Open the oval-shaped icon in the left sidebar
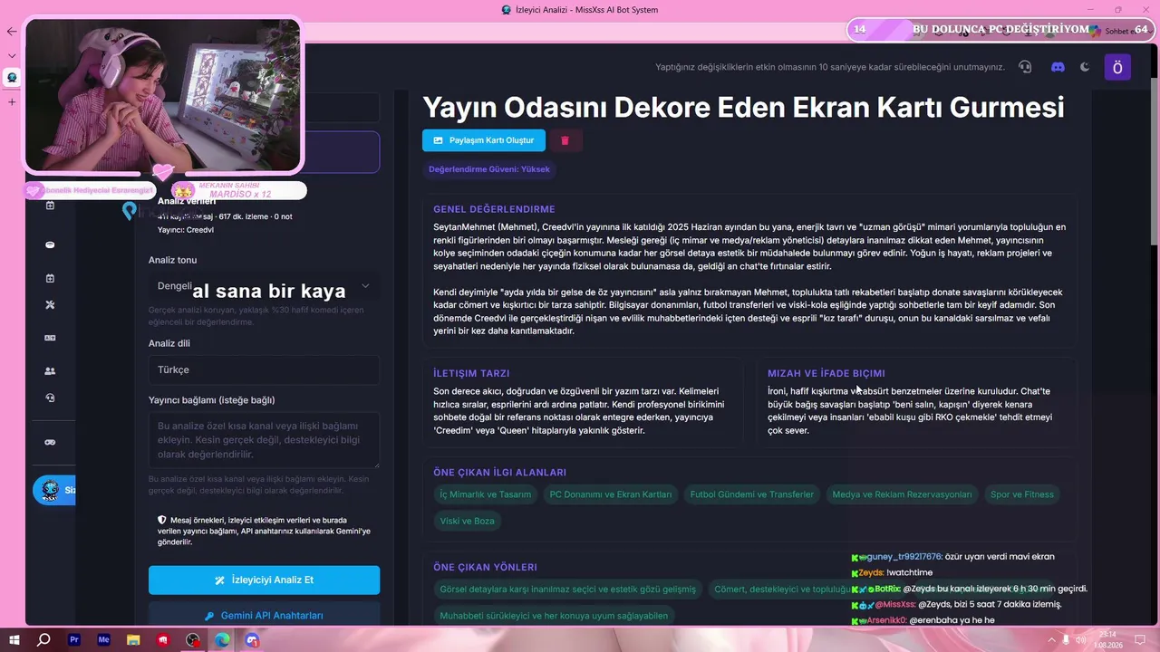This screenshot has width=1160, height=652. point(50,244)
